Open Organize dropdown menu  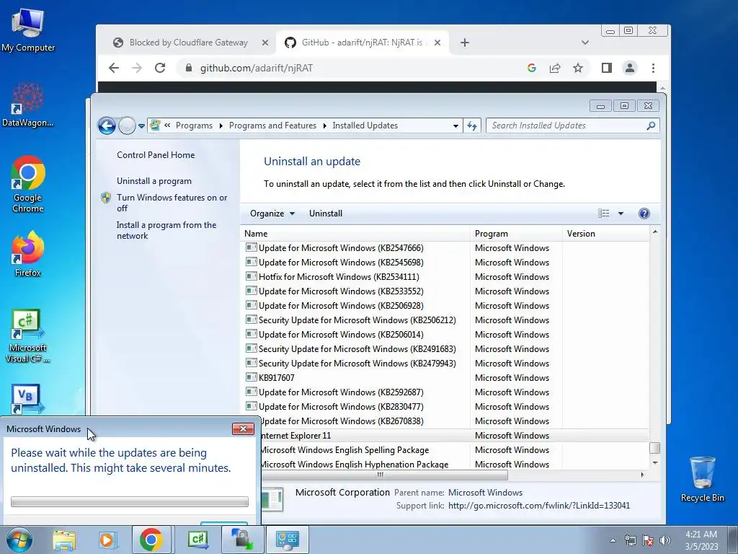coord(272,214)
